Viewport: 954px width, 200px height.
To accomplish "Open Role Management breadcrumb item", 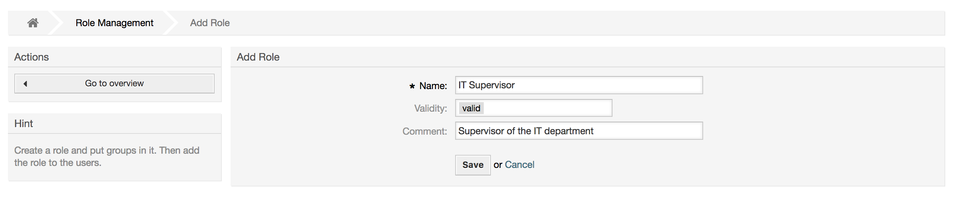I will pyautogui.click(x=114, y=23).
